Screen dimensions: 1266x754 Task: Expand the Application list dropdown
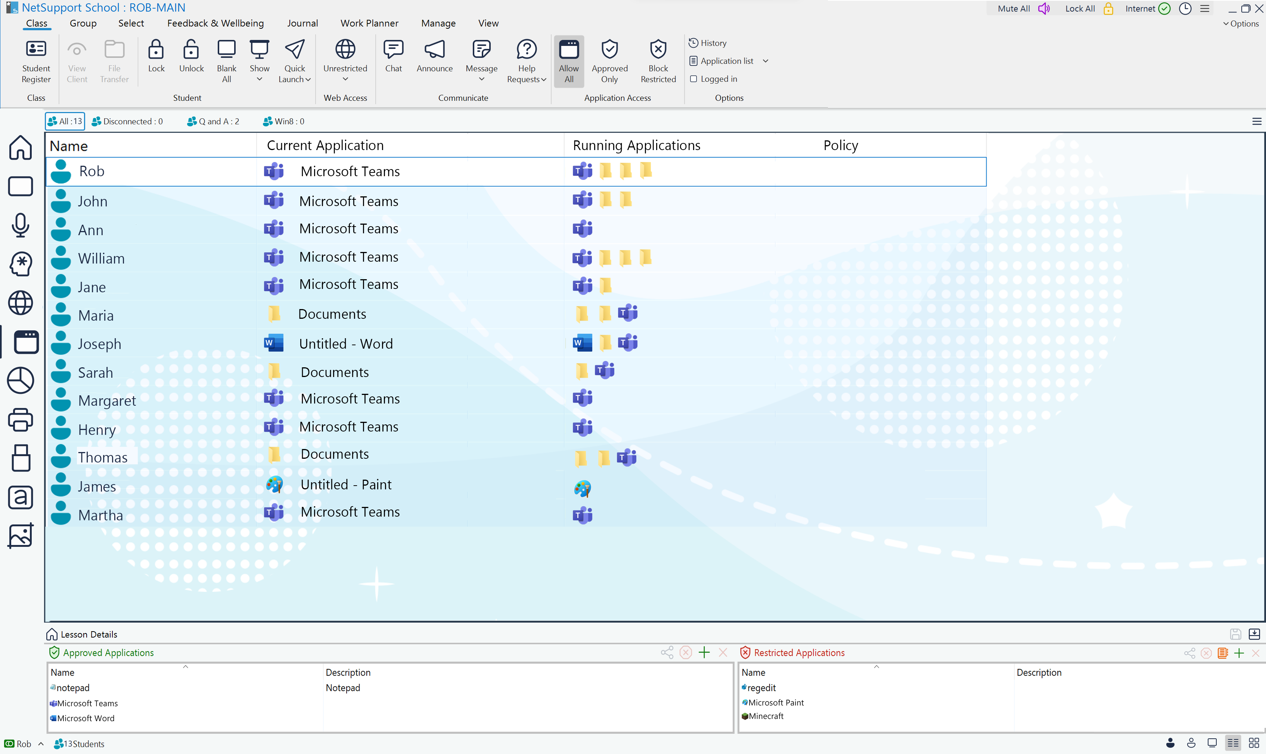[x=766, y=61]
